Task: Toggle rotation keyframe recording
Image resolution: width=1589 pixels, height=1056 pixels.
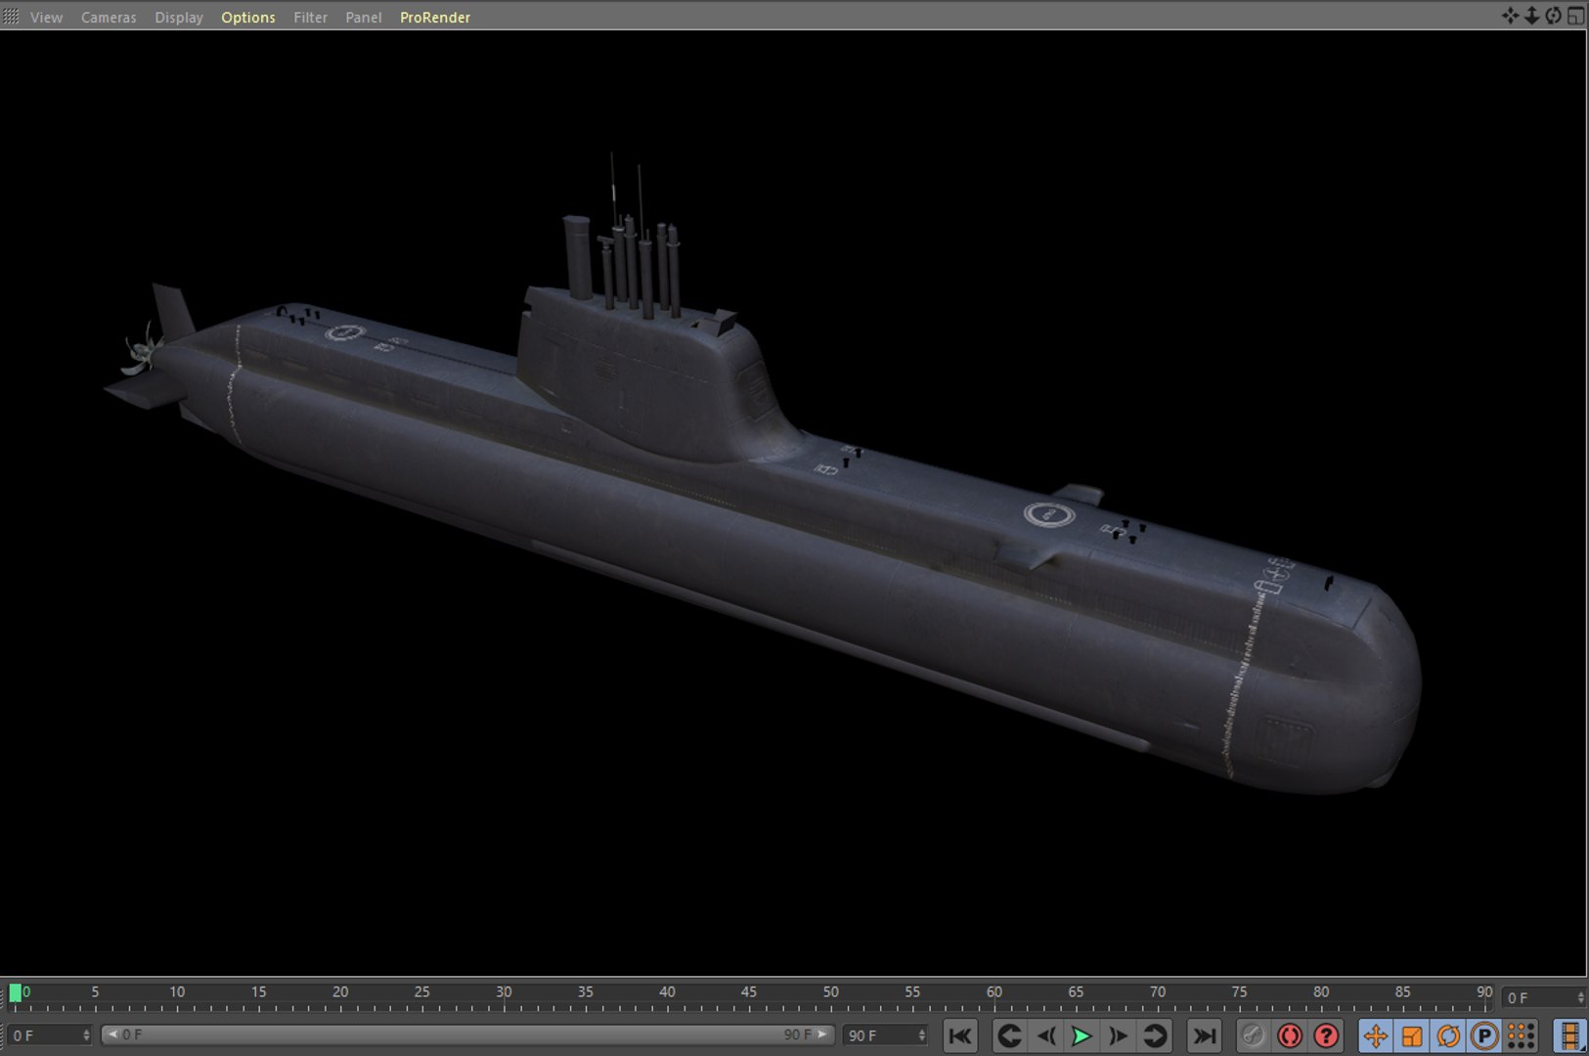Action: (x=1448, y=1035)
